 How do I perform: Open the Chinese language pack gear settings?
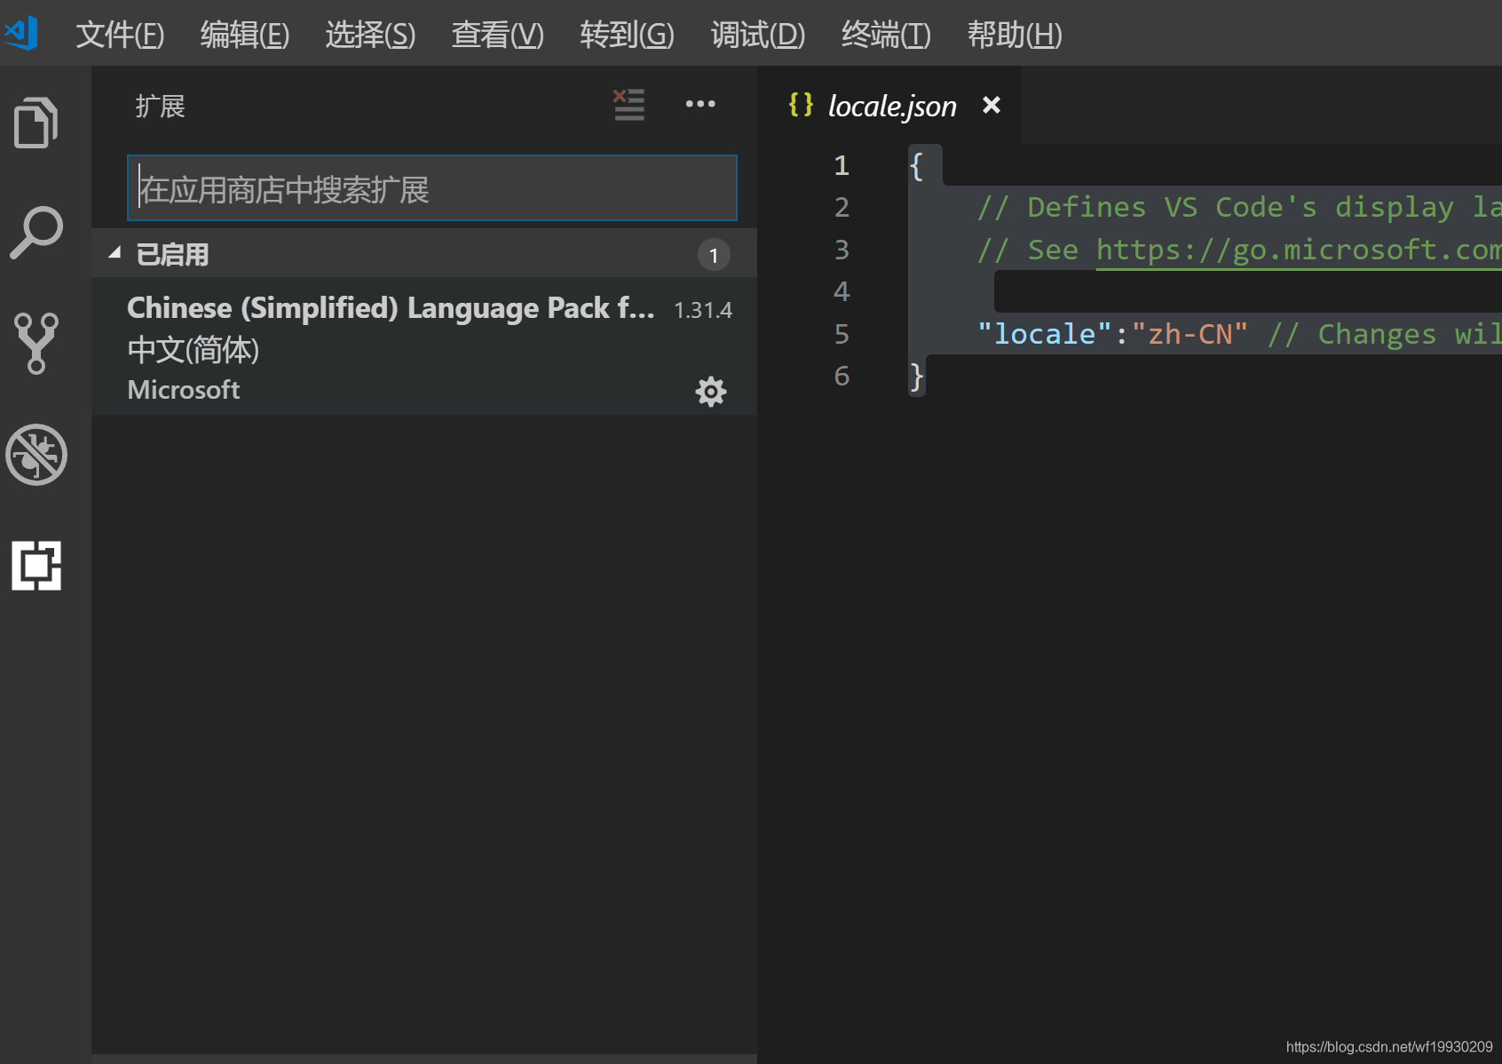(x=710, y=391)
